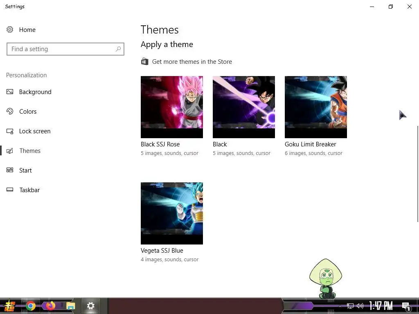Click the Vegeta SSJ Blue label
The image size is (419, 314).
click(162, 251)
